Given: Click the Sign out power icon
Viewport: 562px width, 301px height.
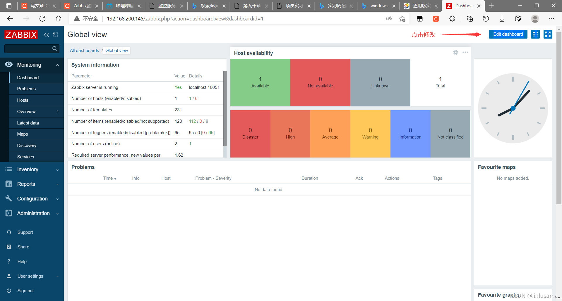Looking at the screenshot, I should (x=9, y=291).
